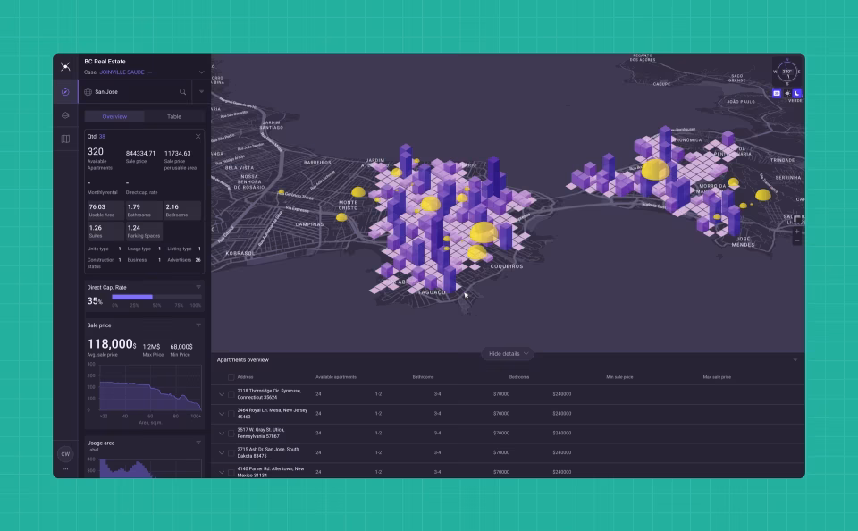Close the Qtd: 38 summary panel
Viewport: 858px width, 531px height.
[198, 136]
